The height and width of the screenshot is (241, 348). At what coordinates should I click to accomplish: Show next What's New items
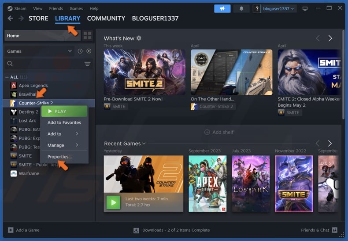coord(330,38)
